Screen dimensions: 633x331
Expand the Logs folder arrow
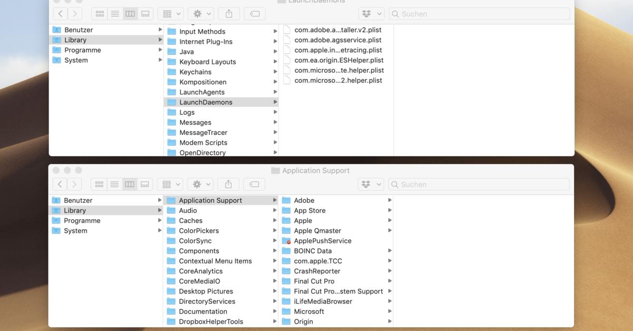[275, 112]
